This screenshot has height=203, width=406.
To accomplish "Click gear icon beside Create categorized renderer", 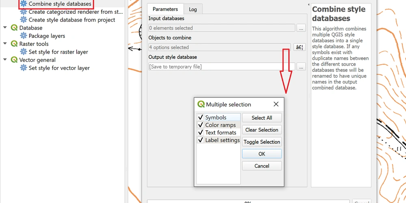I will click(x=24, y=12).
